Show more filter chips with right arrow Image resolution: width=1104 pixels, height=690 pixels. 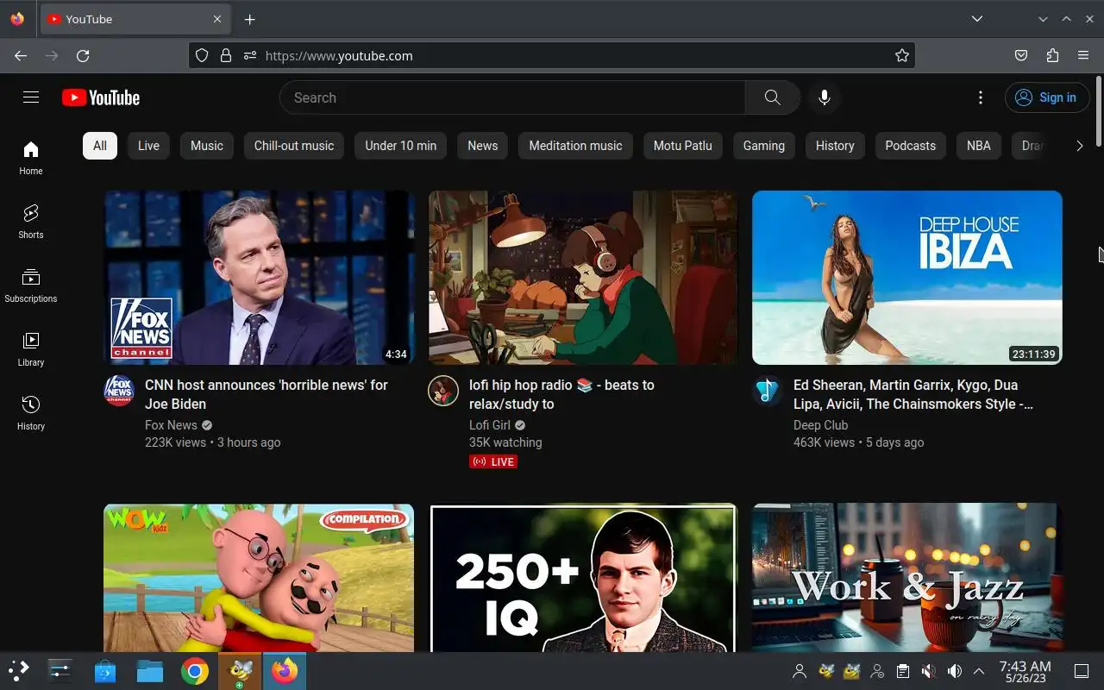(x=1079, y=146)
